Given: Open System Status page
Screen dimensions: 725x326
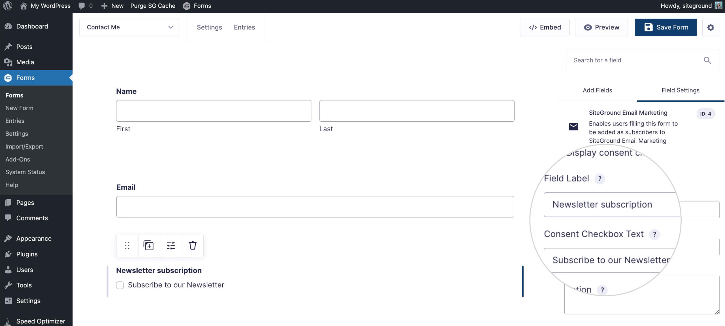Looking at the screenshot, I should pyautogui.click(x=25, y=172).
